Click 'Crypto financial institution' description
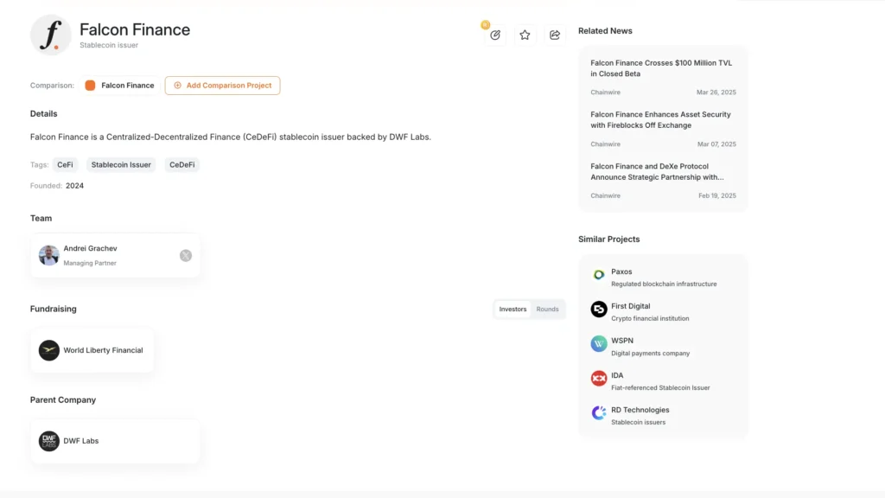Screen dimensions: 885x498 pos(650,318)
